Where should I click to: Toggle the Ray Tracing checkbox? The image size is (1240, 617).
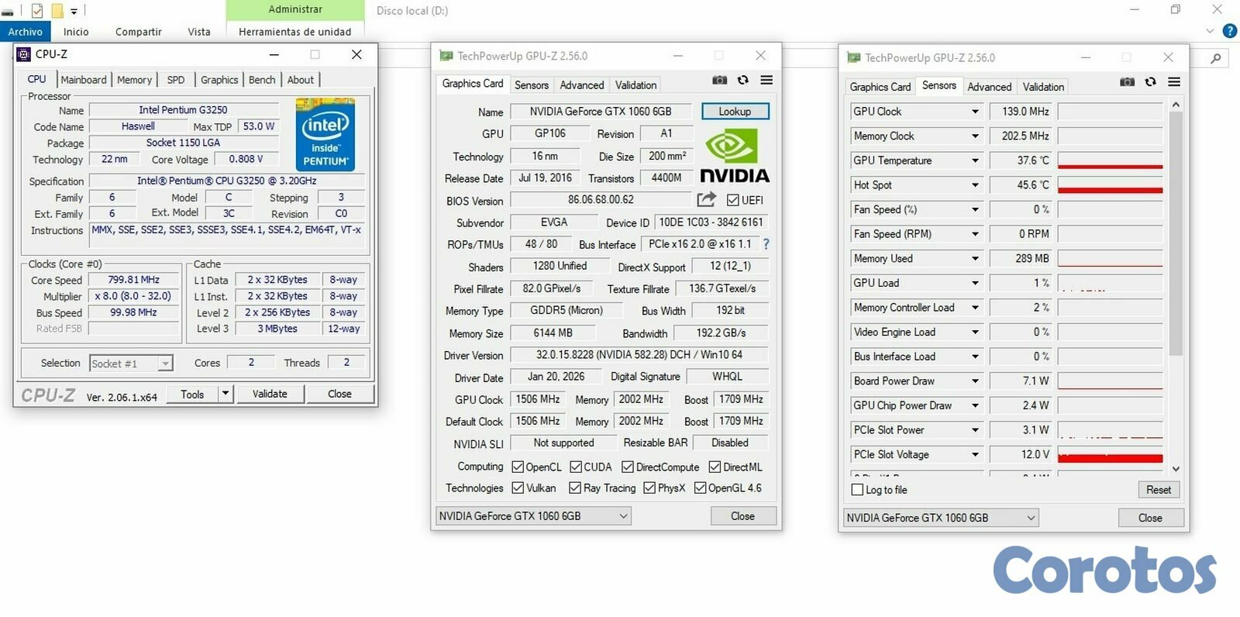click(x=574, y=488)
